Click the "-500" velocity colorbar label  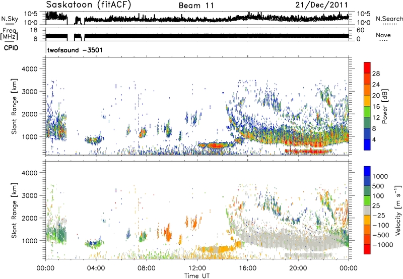pos(381,235)
